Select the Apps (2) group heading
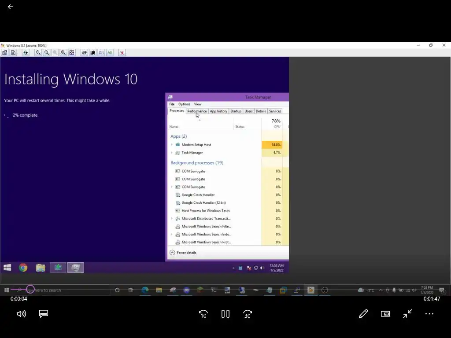Image resolution: width=451 pixels, height=338 pixels. (x=179, y=136)
